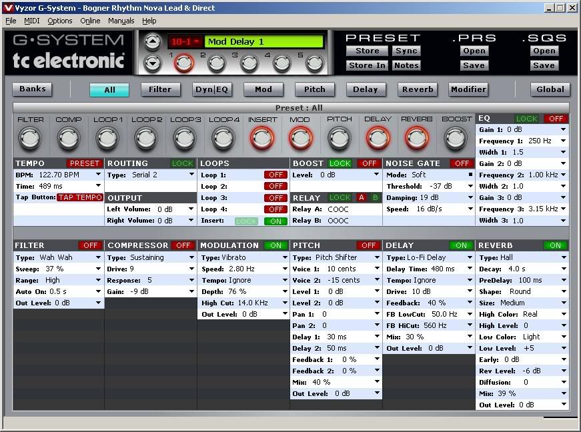
Task: Enable the Pitch block
Action: point(368,245)
